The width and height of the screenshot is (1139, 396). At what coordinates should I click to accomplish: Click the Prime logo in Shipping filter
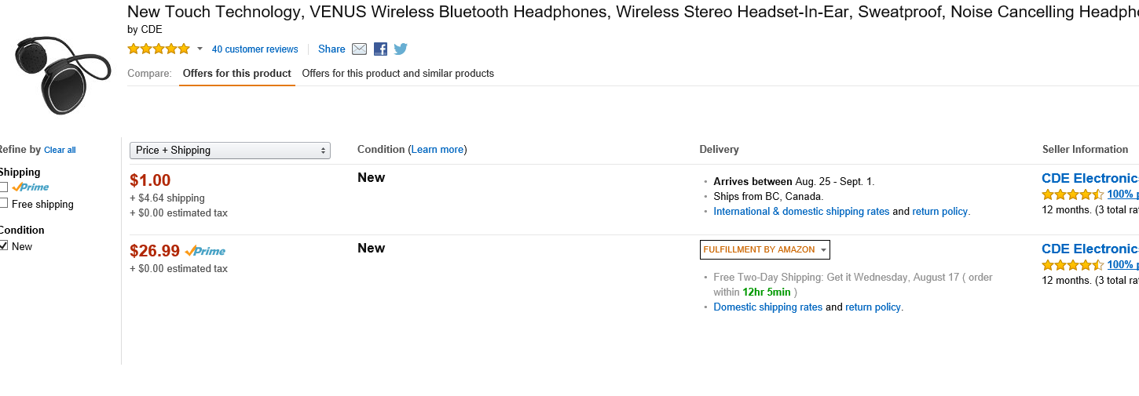click(31, 187)
